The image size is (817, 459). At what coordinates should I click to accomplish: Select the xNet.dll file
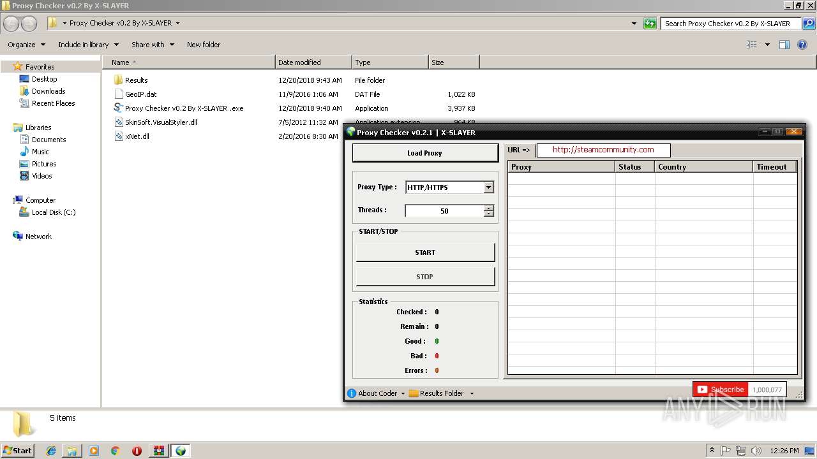(x=137, y=136)
